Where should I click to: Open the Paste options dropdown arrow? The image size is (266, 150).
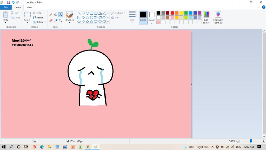[x=5, y=23]
